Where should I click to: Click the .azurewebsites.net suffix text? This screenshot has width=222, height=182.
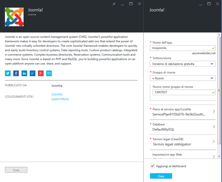tap(204, 53)
